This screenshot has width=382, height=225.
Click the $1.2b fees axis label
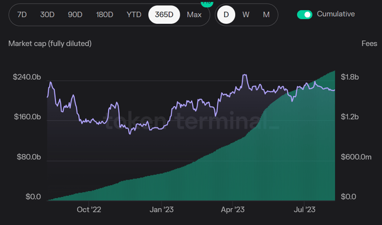(350, 117)
